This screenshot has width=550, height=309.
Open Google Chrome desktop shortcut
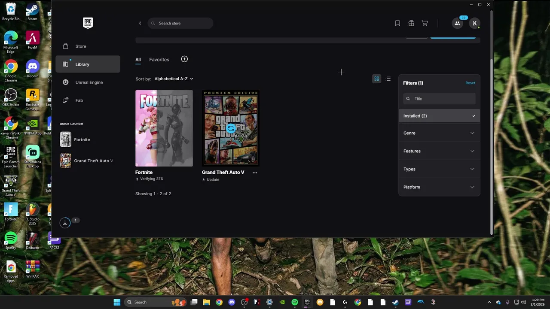[x=11, y=71]
